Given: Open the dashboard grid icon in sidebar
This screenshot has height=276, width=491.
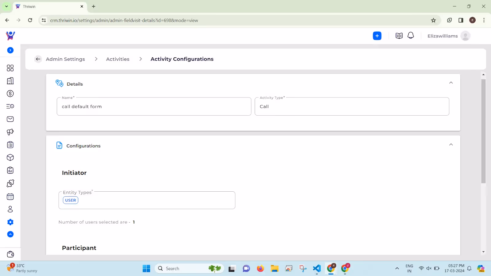Looking at the screenshot, I should [10, 68].
